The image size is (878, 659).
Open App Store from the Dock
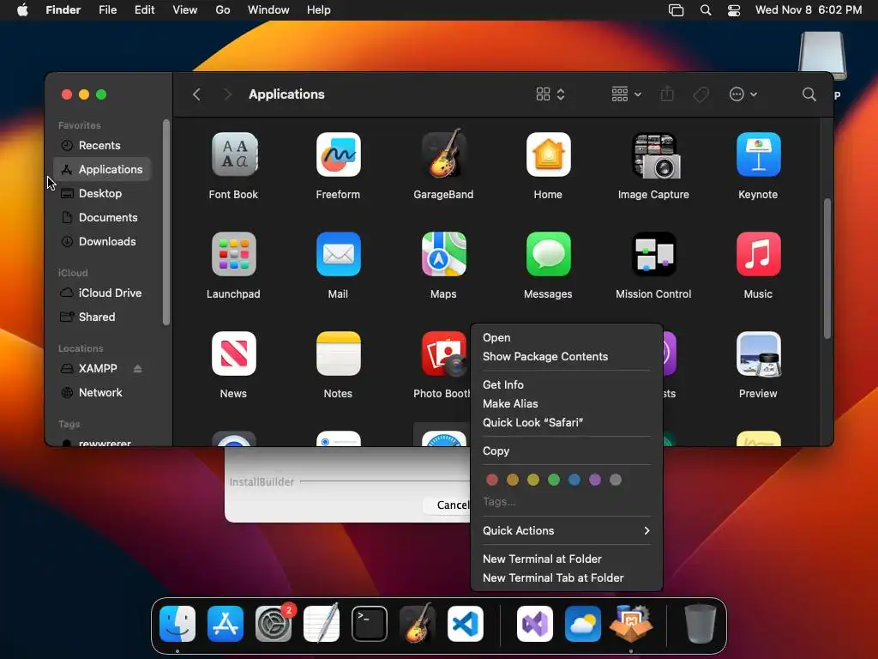[226, 624]
